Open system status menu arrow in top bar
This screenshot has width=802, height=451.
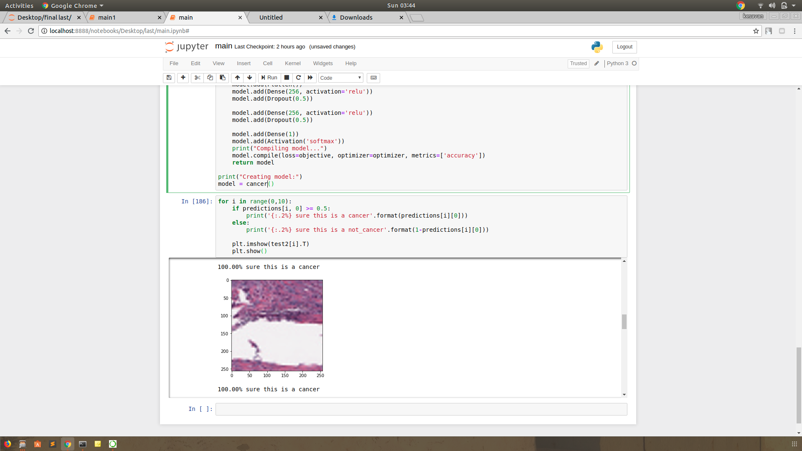click(794, 5)
